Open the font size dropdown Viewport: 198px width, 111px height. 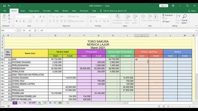38,17
